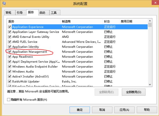Open the 工具 tab

[x=55, y=13]
